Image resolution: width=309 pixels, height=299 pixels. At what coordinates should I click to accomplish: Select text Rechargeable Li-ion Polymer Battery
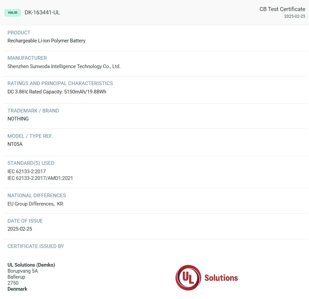coord(47,41)
